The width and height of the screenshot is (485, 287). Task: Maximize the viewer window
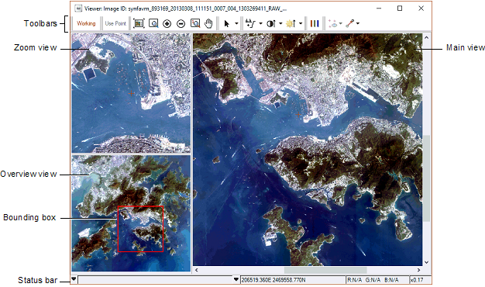(x=400, y=9)
